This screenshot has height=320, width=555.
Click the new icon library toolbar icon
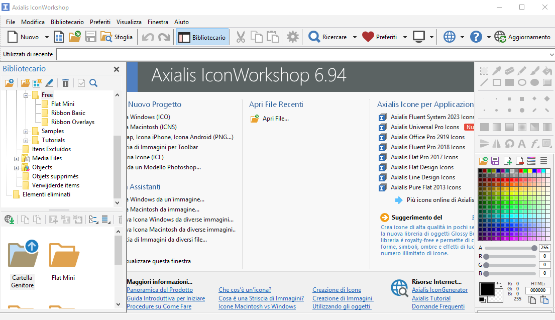coord(59,37)
